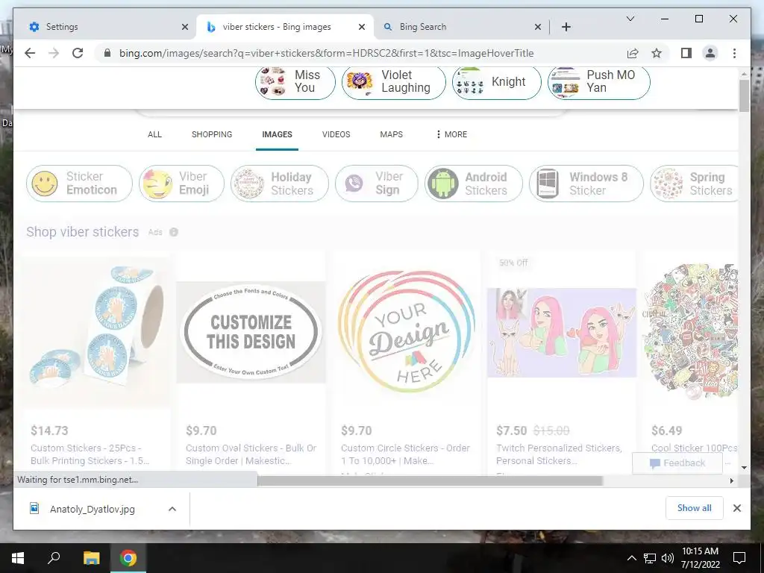This screenshot has height=573, width=764.
Task: Click the horizontal scrollbar thumb
Action: point(430,481)
